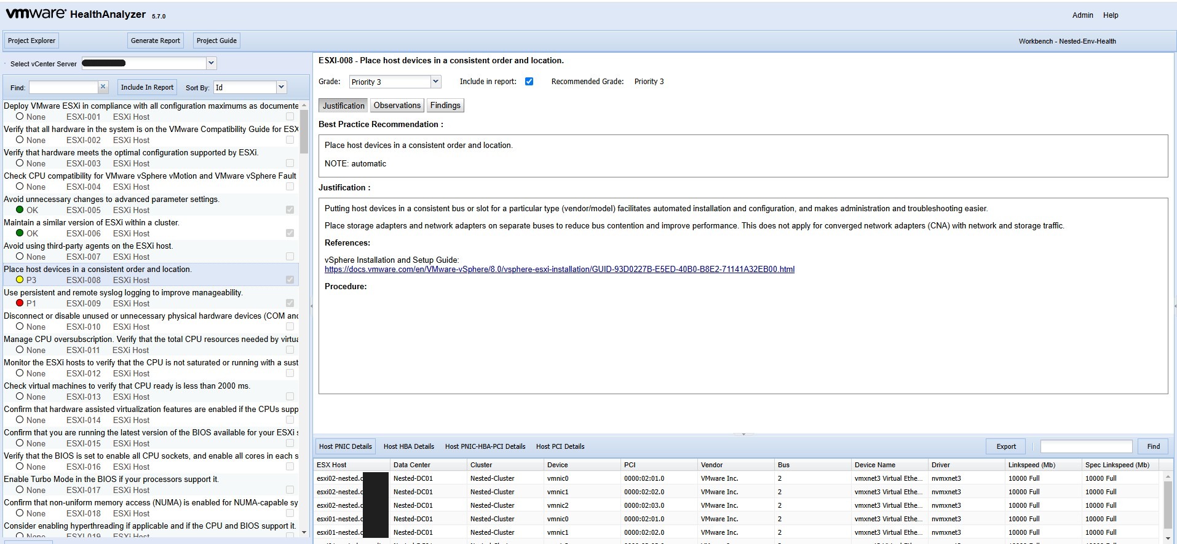Click None status circle for ESXI-011
Image resolution: width=1177 pixels, height=544 pixels.
[x=20, y=350]
